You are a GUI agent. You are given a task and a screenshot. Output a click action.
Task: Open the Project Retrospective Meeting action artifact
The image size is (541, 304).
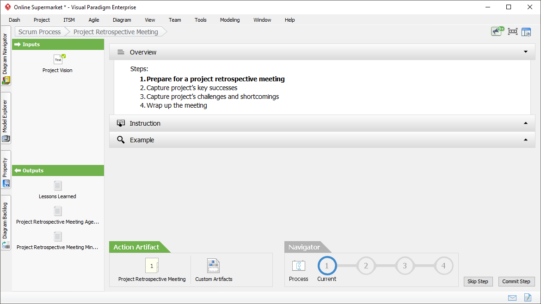(x=152, y=266)
